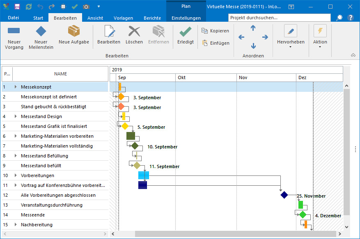This screenshot has height=239, width=360.
Task: Click the search magnifier icon
Action: 339,18
